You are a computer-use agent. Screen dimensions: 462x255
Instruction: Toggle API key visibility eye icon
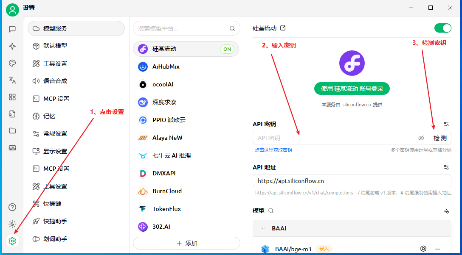(x=421, y=138)
